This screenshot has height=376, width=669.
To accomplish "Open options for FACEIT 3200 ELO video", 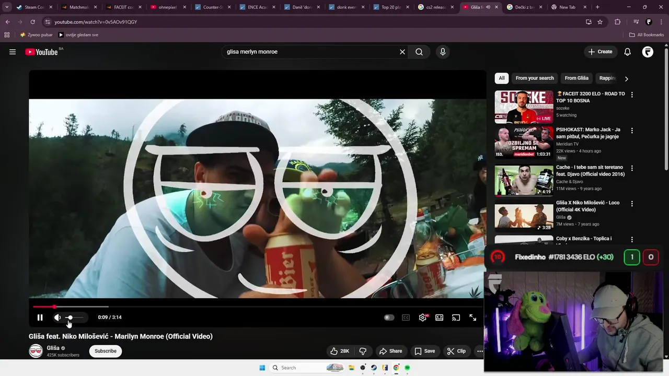I will (632, 95).
